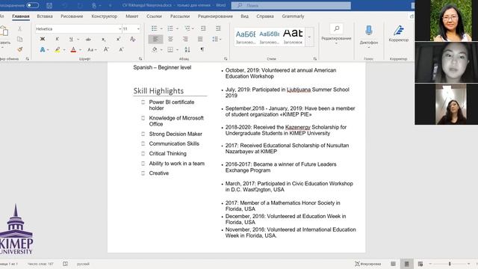Open the line spacing options

point(216,39)
